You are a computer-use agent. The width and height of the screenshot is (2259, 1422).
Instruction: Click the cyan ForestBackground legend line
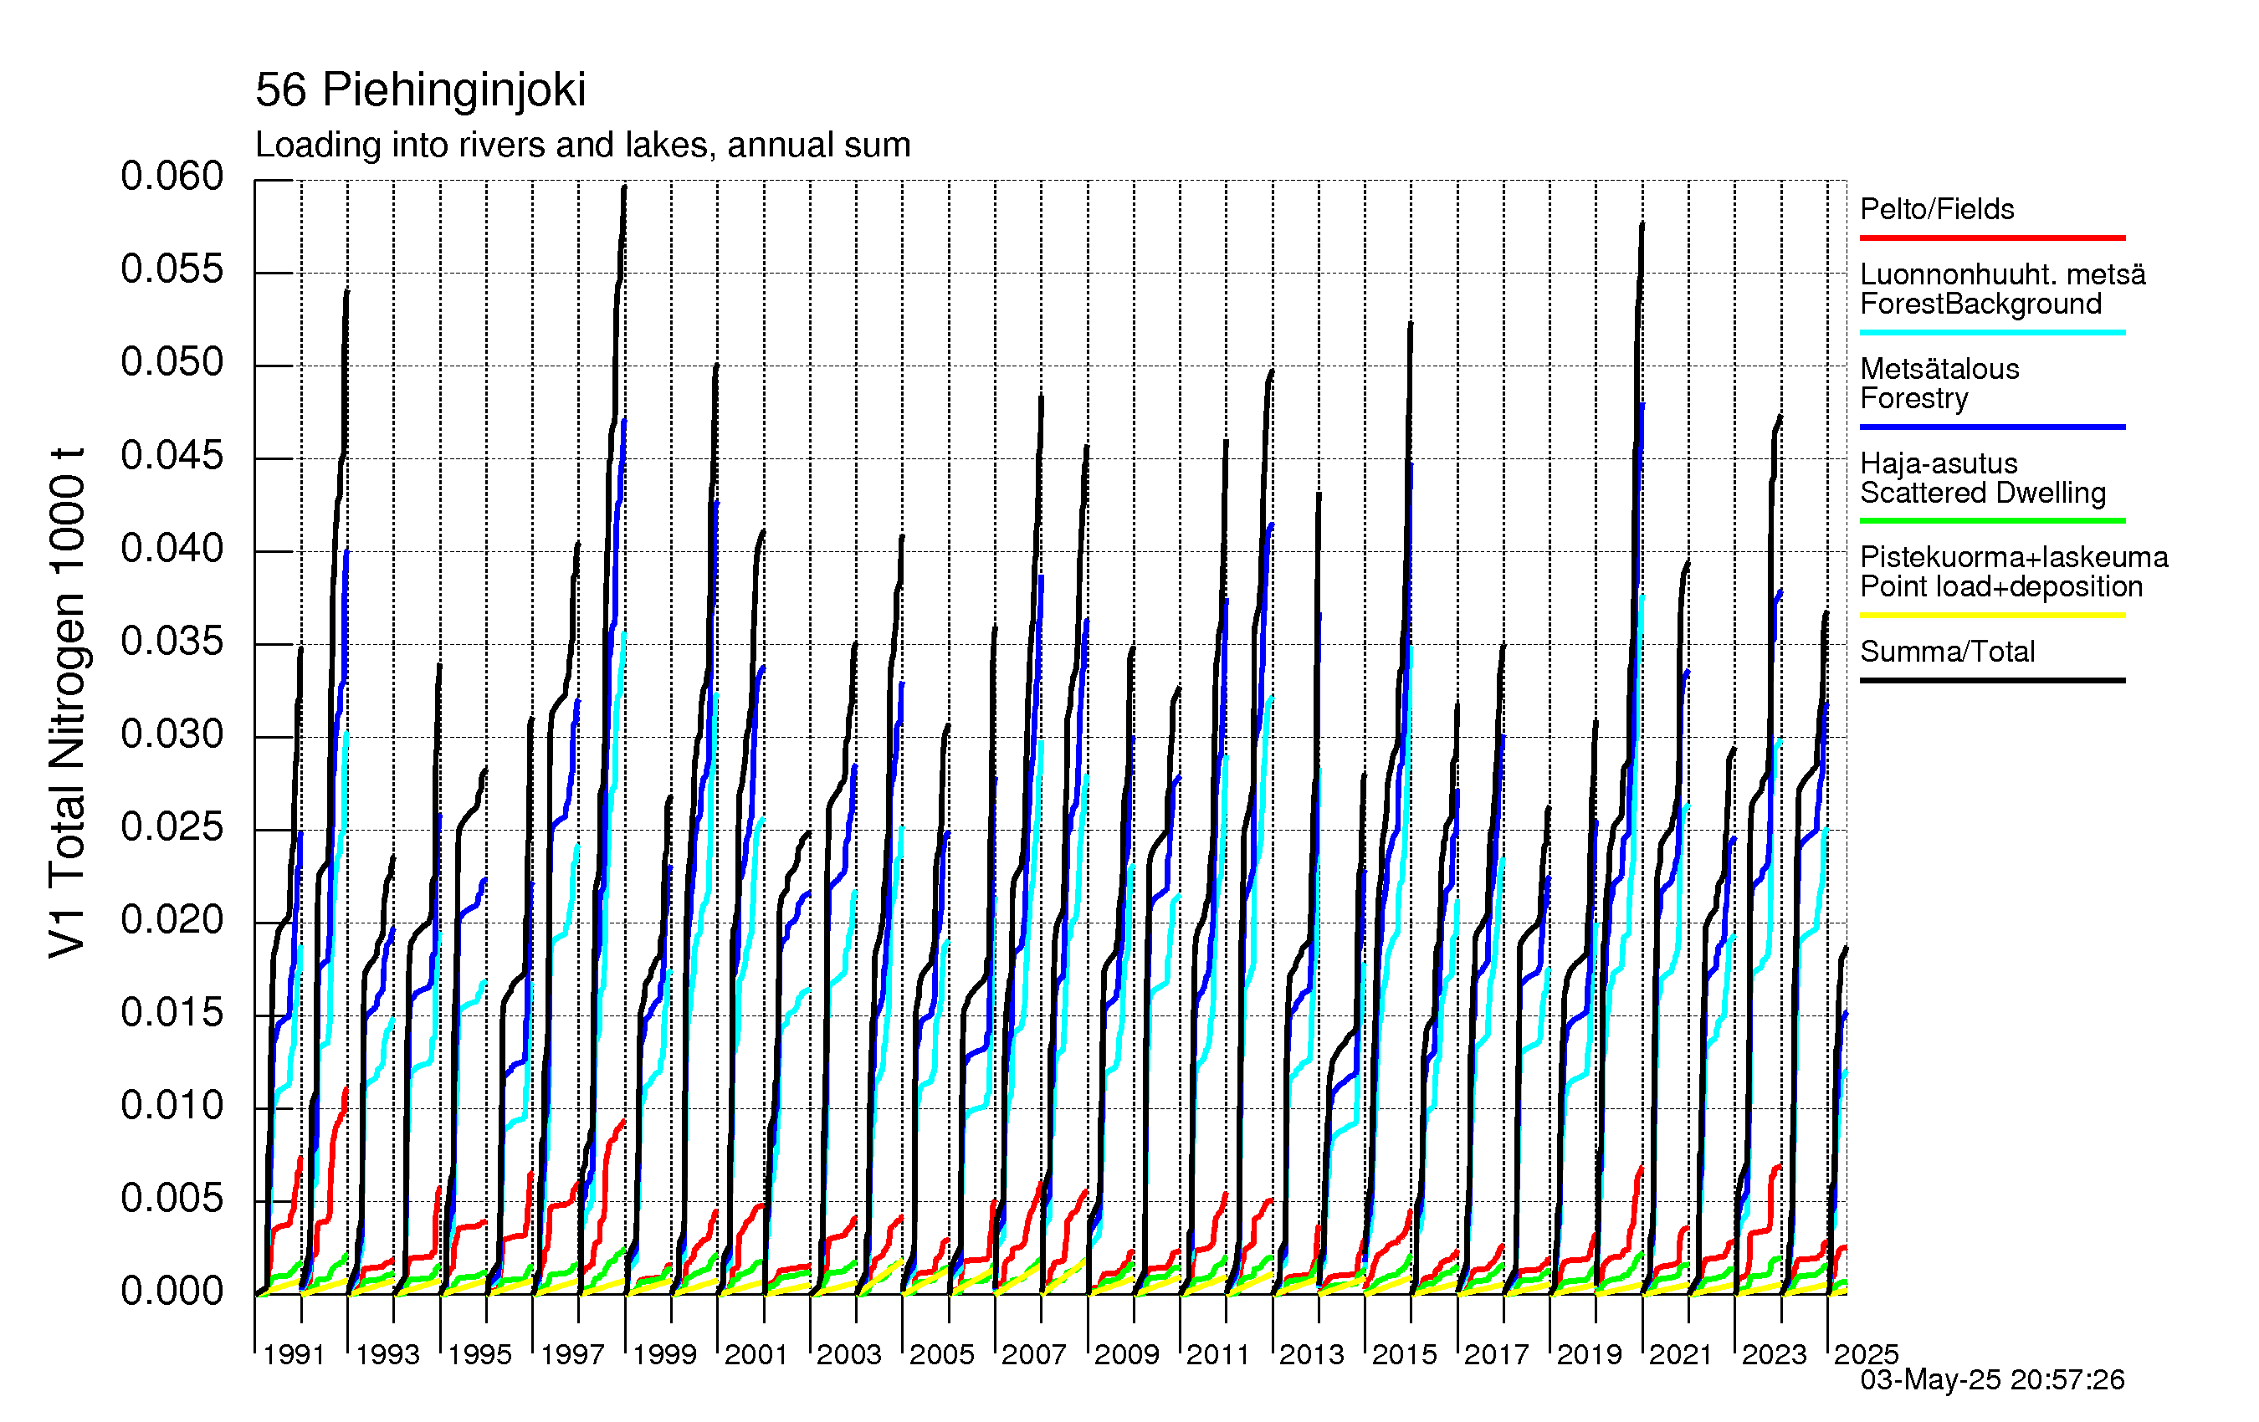tap(1991, 332)
